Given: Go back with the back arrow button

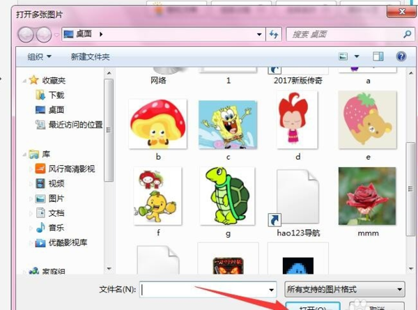Looking at the screenshot, I should click(26, 35).
